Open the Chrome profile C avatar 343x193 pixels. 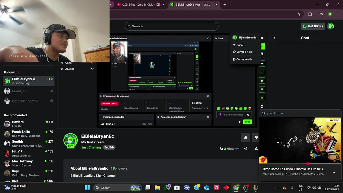[330, 14]
